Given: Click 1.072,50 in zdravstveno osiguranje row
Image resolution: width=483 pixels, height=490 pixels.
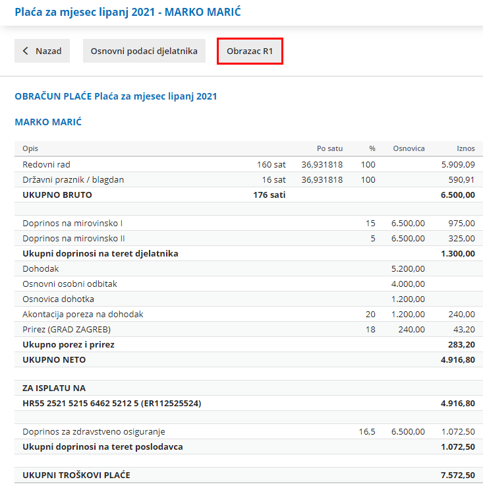Looking at the screenshot, I should [x=458, y=431].
